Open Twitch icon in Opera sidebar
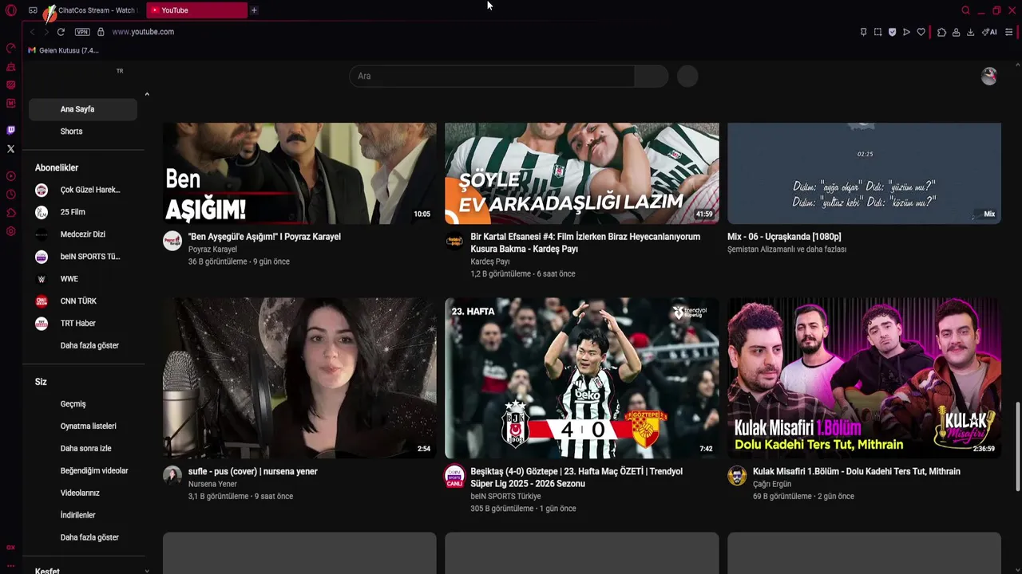 (11, 130)
